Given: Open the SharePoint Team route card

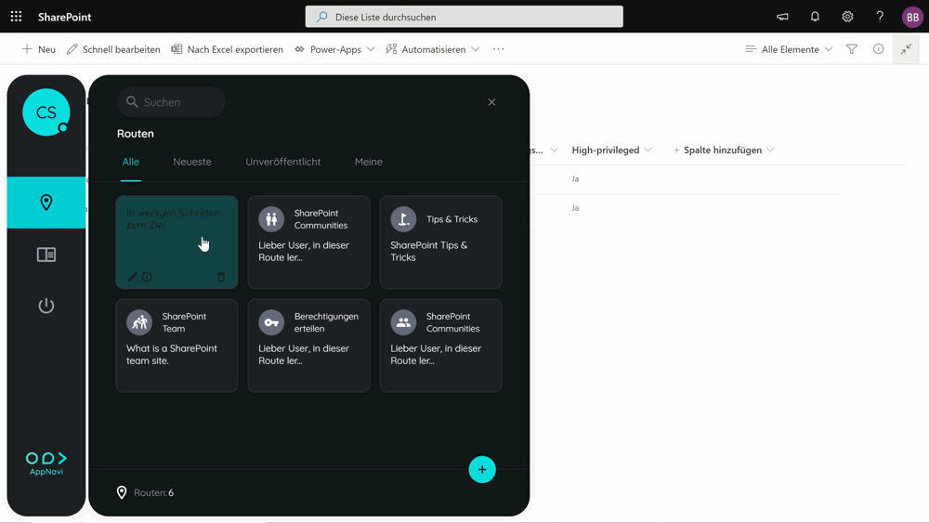Looking at the screenshot, I should pos(177,346).
